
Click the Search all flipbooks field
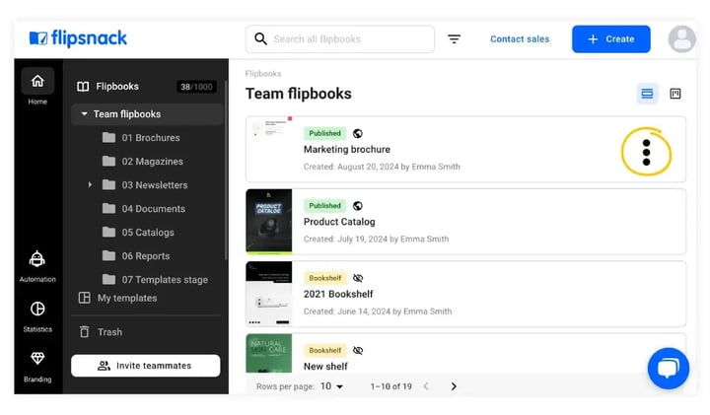click(x=340, y=39)
